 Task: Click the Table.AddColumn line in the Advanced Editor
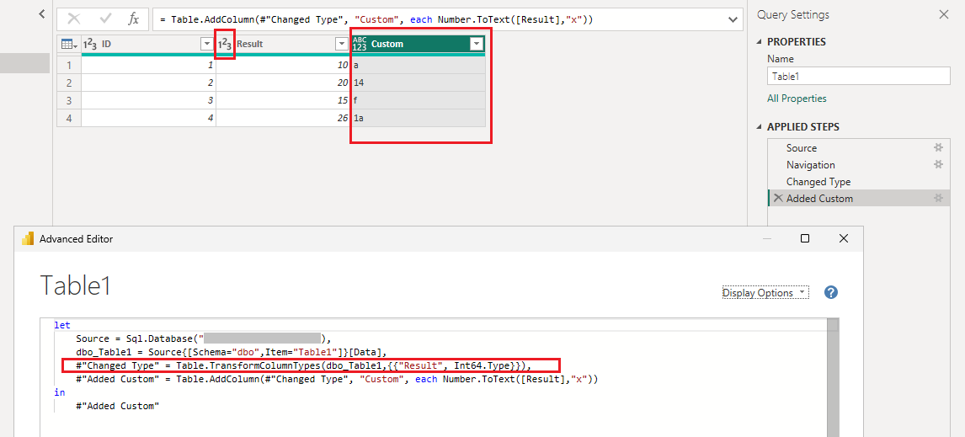point(338,379)
